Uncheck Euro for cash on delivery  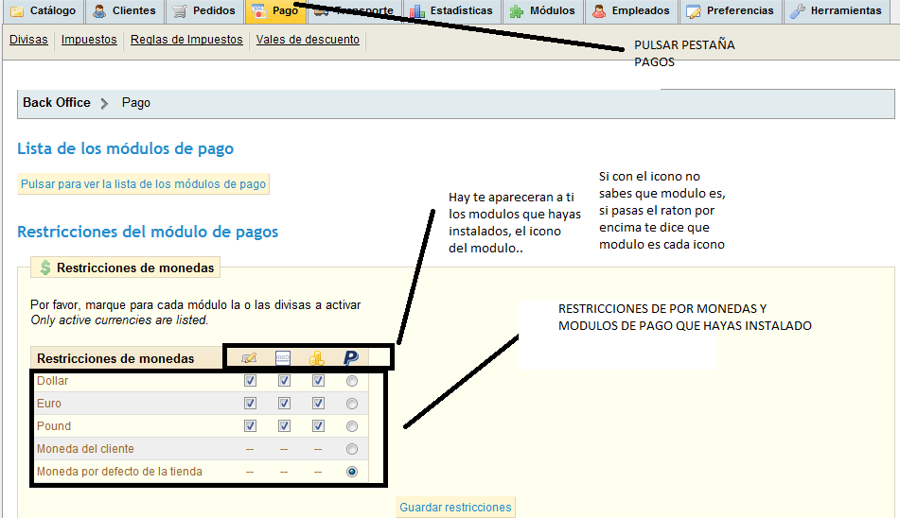318,404
